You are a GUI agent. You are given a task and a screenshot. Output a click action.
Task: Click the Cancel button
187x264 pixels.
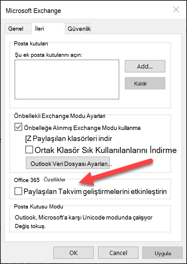118,253
